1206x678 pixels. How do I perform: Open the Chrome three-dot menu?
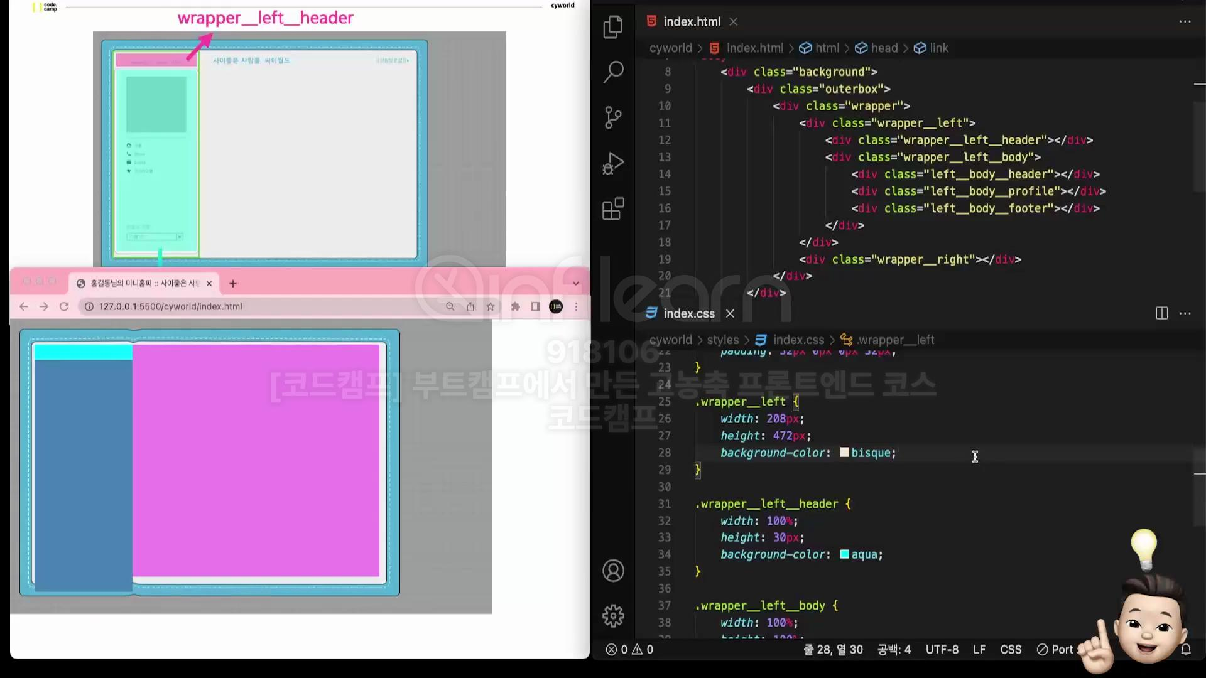point(576,306)
